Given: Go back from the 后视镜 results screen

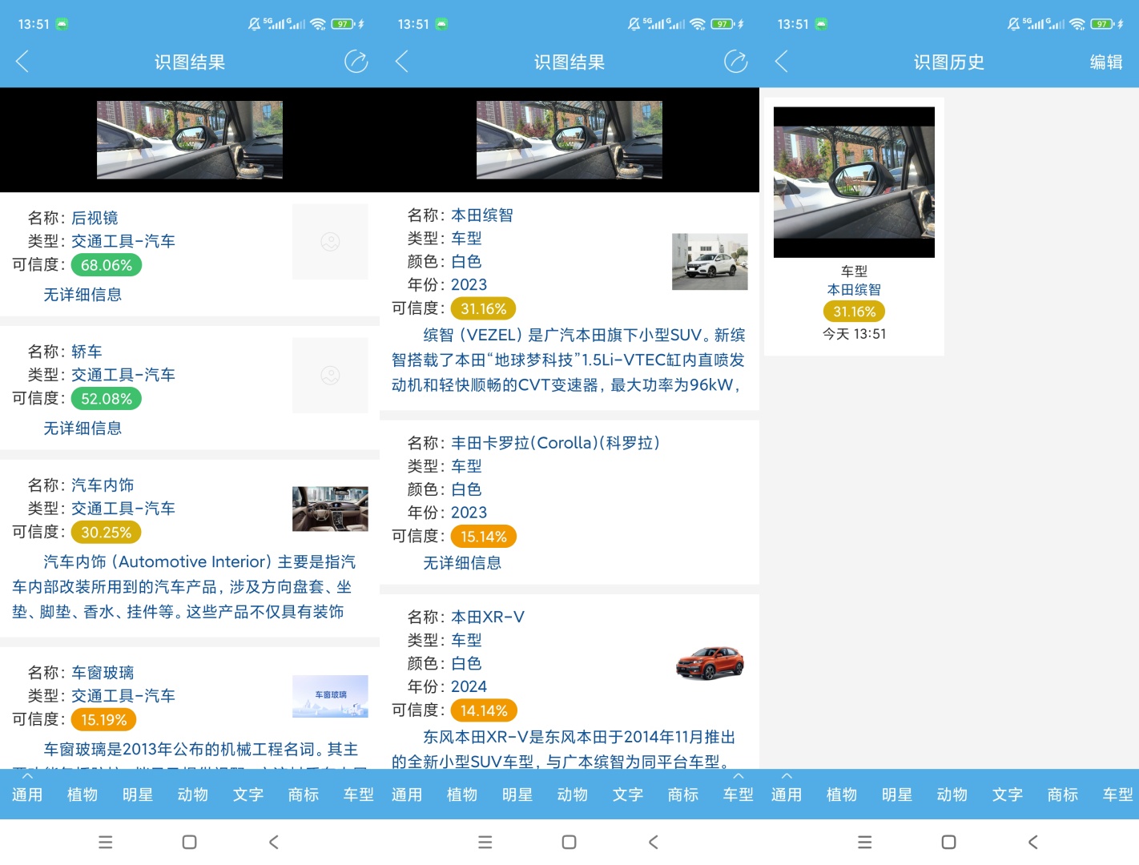Looking at the screenshot, I should (x=22, y=62).
